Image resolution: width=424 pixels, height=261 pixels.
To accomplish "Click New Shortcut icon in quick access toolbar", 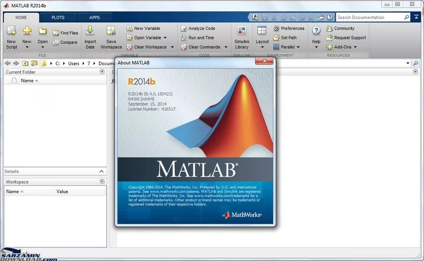I will point(255,17).
